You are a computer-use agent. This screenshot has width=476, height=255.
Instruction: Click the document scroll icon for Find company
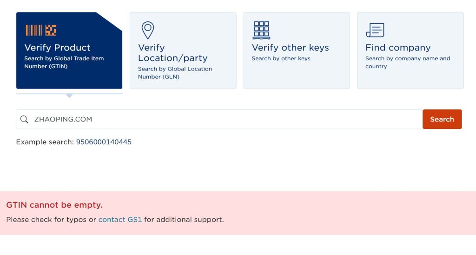click(x=375, y=30)
